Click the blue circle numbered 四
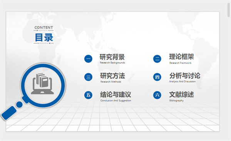 tap(157, 77)
